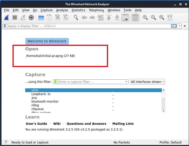Open the File menu
The height and width of the screenshot is (146, 189).
pos(6,10)
